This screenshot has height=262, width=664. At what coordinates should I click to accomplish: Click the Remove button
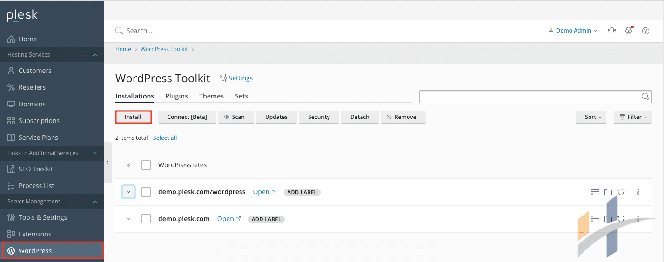coord(403,117)
